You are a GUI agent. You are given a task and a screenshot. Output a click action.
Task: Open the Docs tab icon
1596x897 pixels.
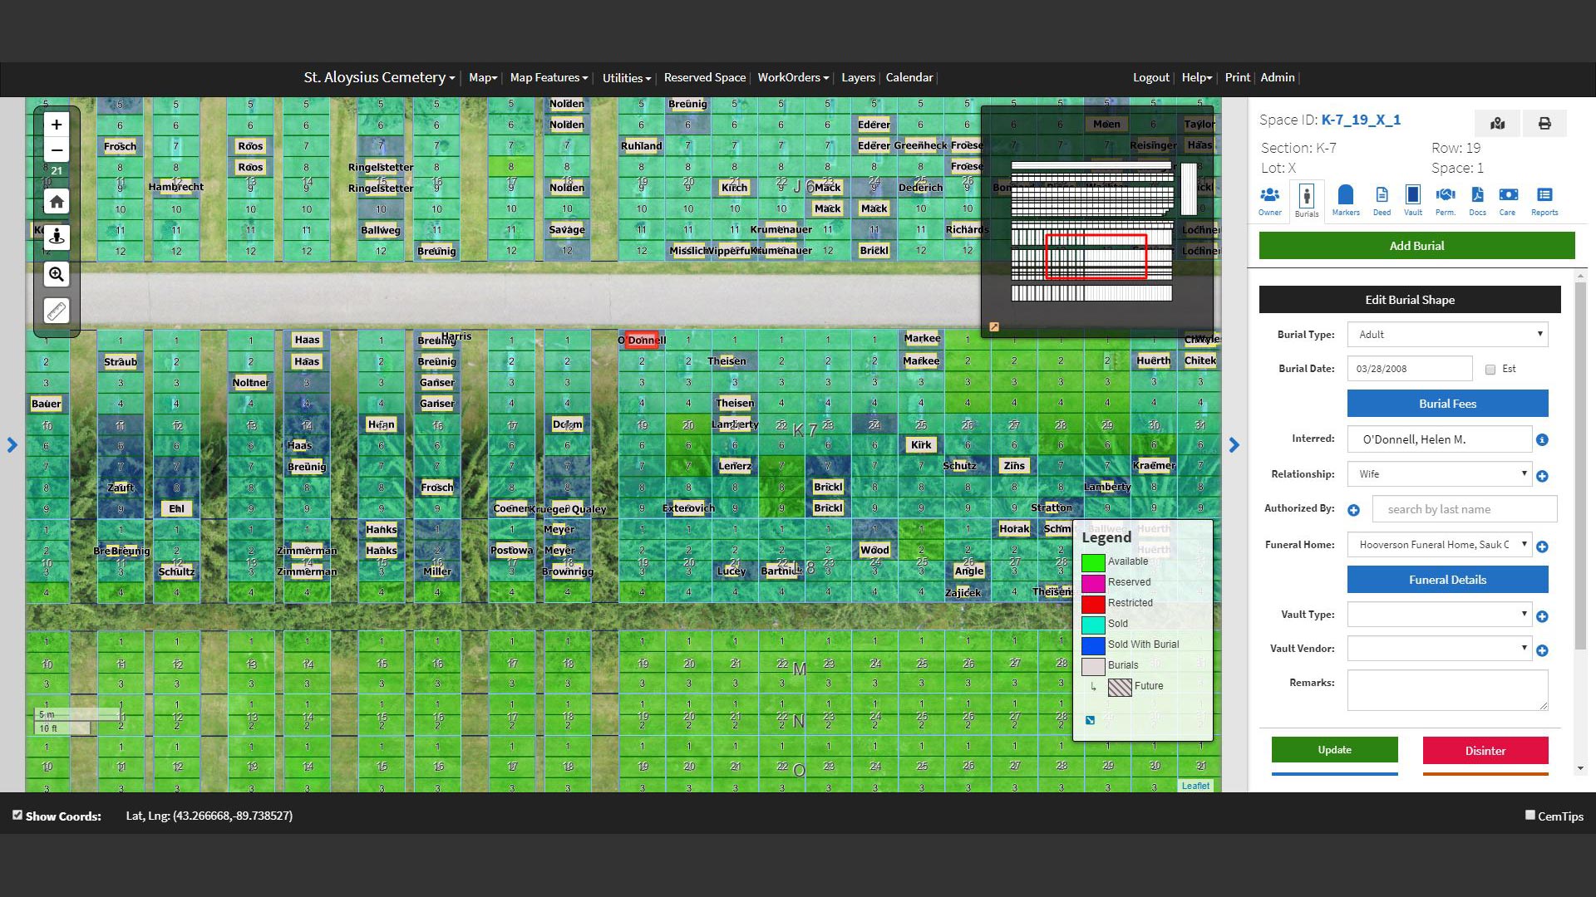pos(1477,200)
